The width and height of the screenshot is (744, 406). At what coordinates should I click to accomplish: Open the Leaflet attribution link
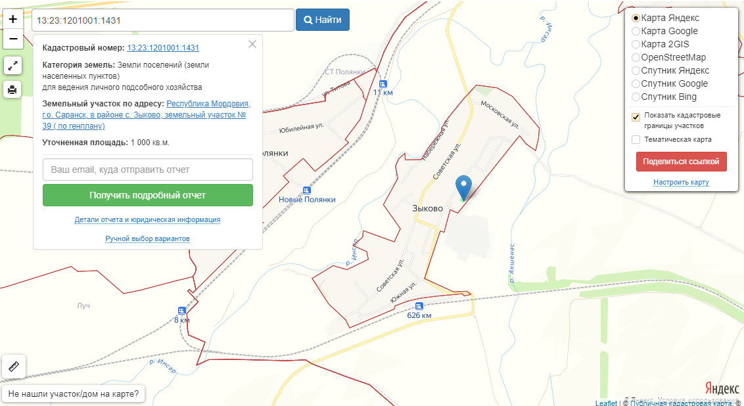click(606, 403)
